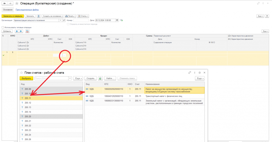Click the Дата field with 25.12.2024

(105, 20)
